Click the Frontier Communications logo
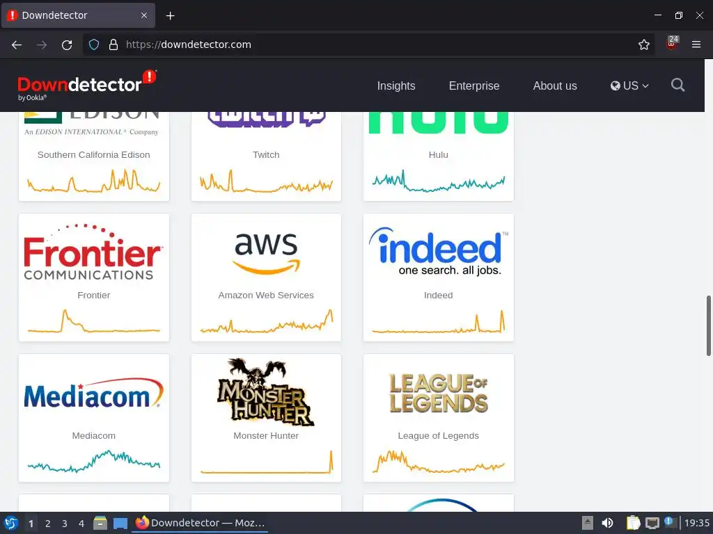 point(93,252)
